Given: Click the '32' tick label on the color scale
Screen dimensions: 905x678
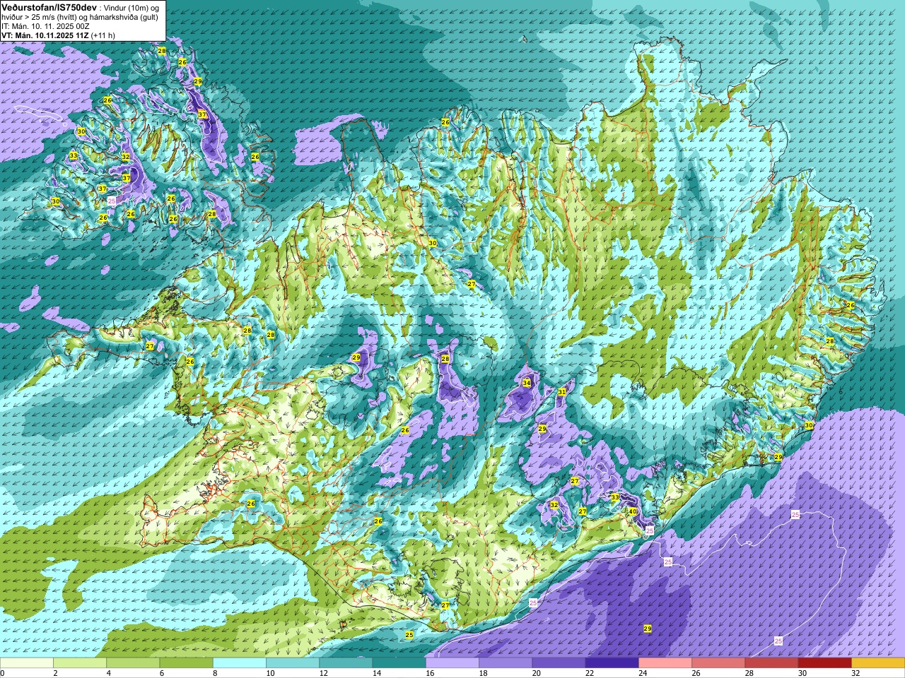Looking at the screenshot, I should 856,673.
